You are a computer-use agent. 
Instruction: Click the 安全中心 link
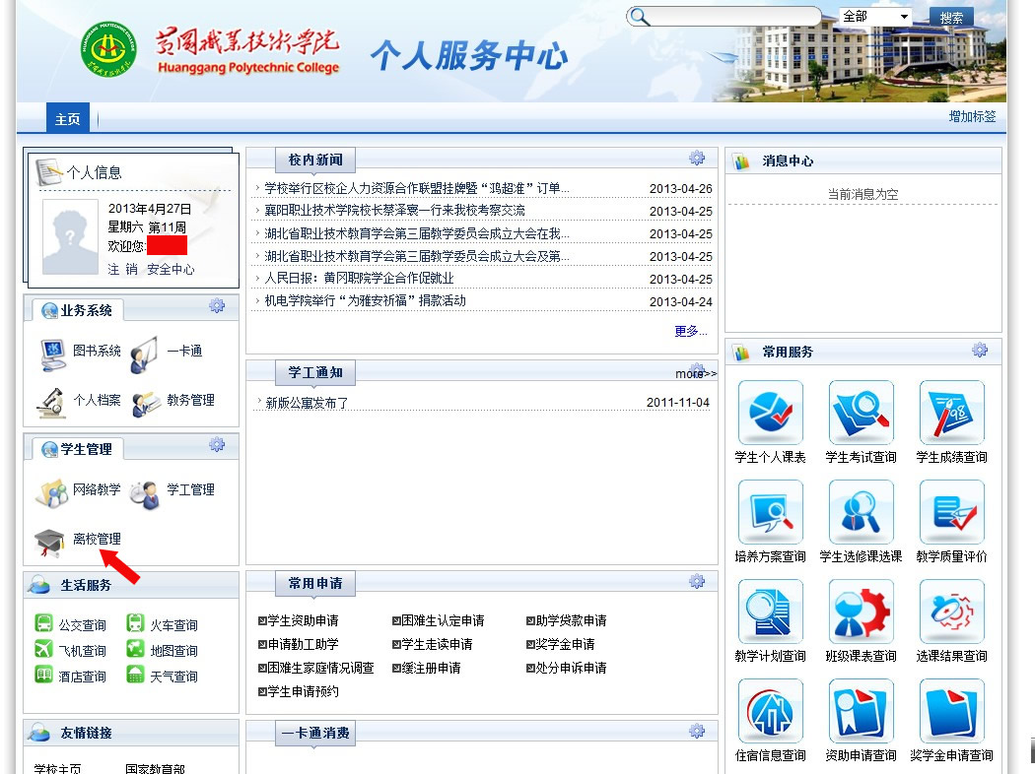[x=171, y=269]
